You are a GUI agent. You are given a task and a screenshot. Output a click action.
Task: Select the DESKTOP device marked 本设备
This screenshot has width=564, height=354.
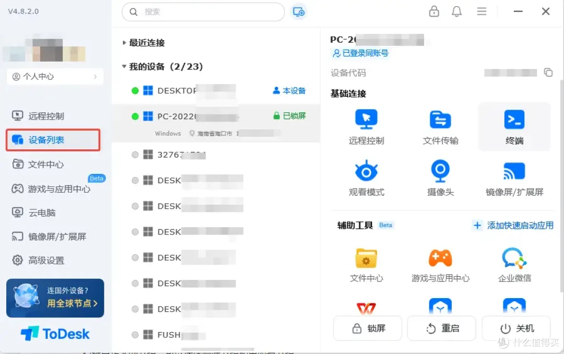click(216, 91)
